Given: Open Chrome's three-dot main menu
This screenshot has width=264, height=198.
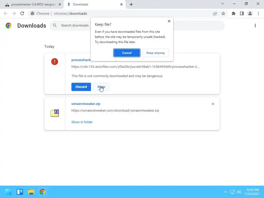Looking at the screenshot, I should point(258,13).
